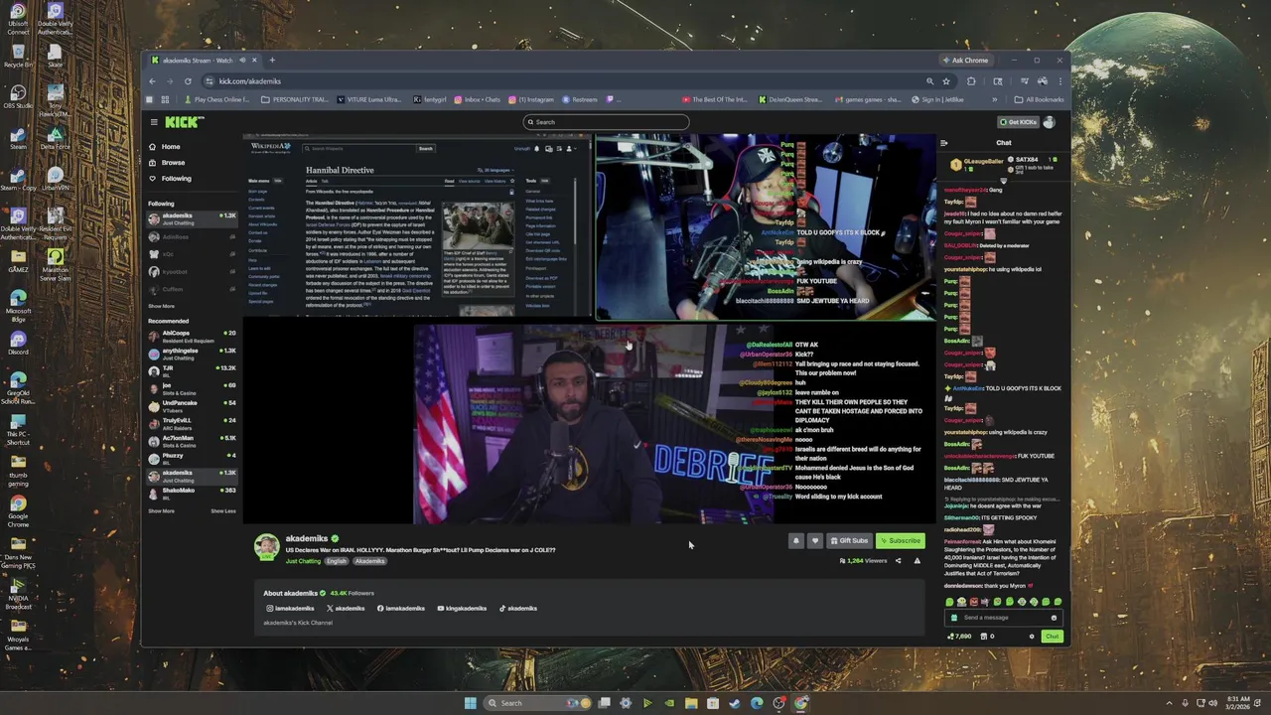Click the Ask Chrome button
1271x715 pixels.
point(964,61)
